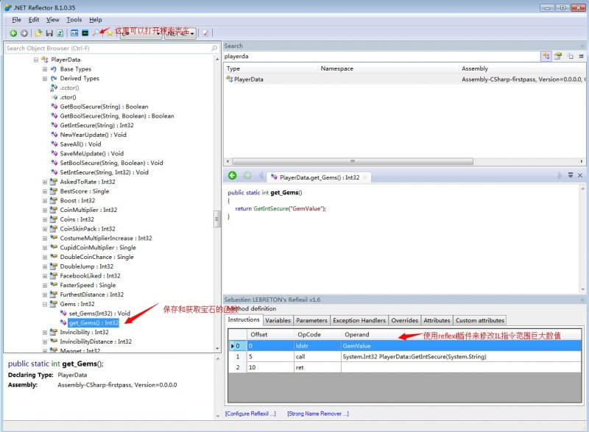Open the .NET framework version dropdown
The width and height of the screenshot is (589, 432).
(180, 33)
